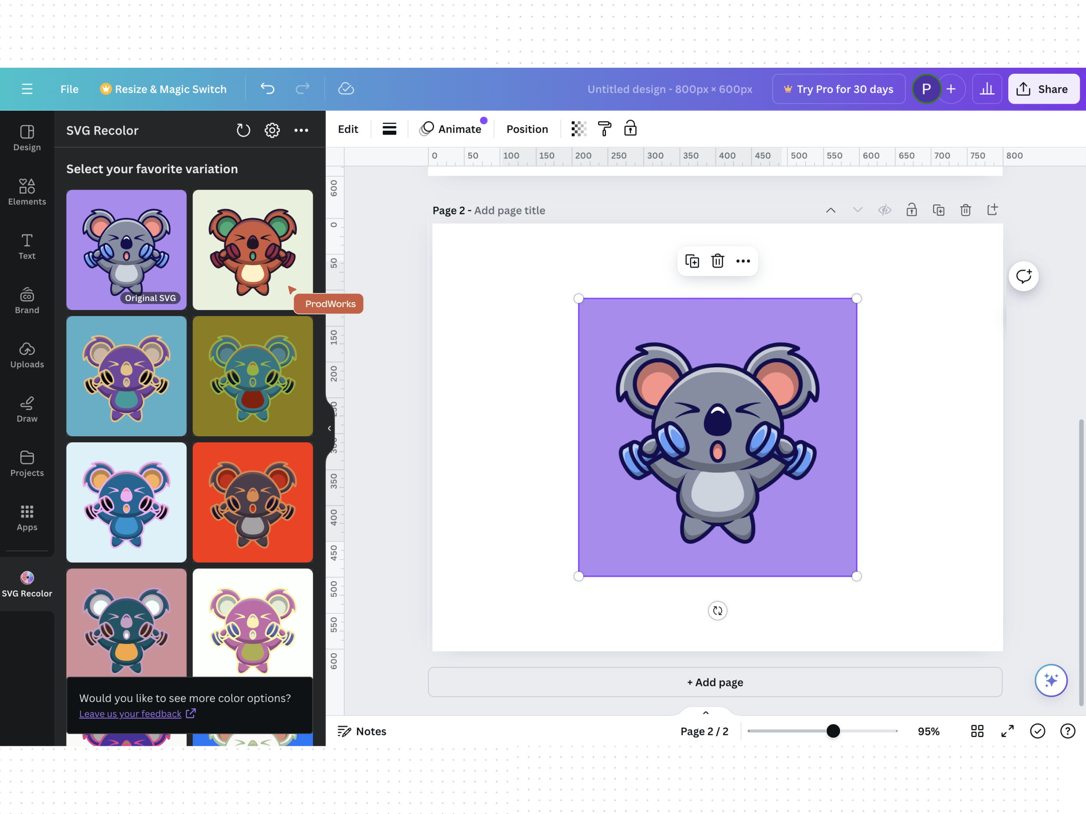1086x814 pixels.
Task: Select the copy style paint roller
Action: click(x=604, y=129)
